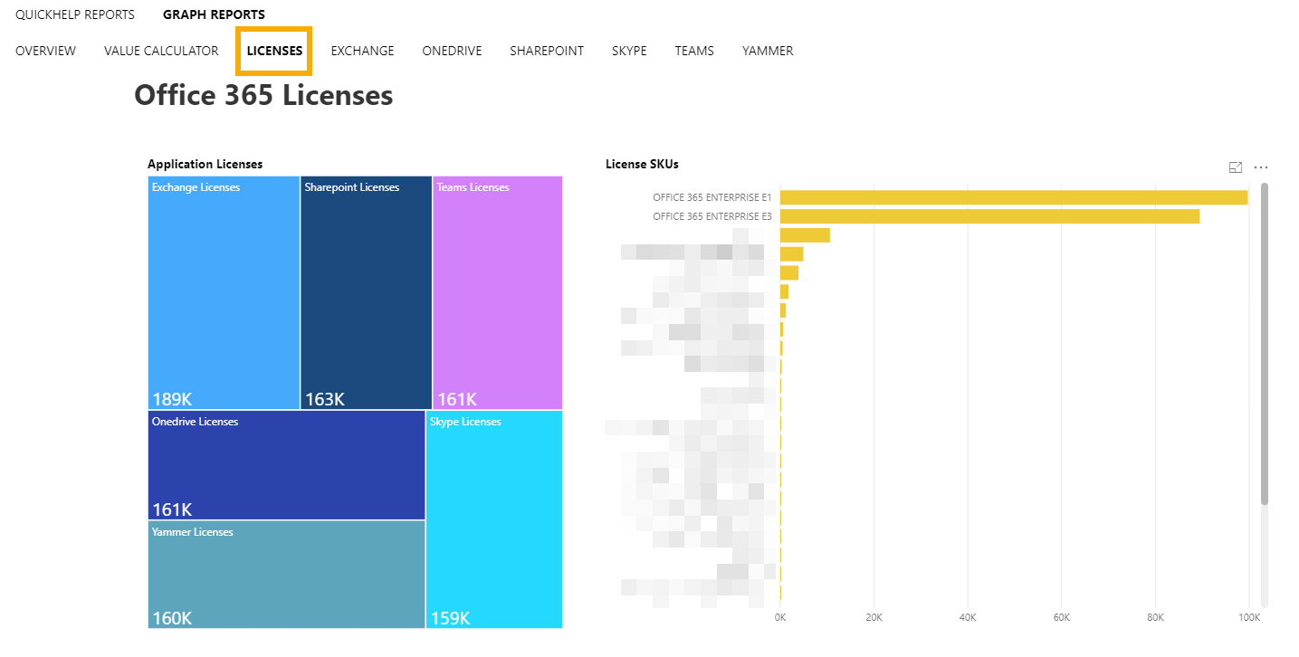Click the Onedrive Licenses segment

coord(285,464)
